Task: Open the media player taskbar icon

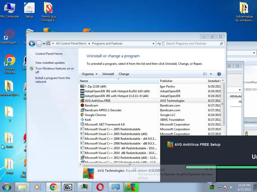Action: (37, 187)
